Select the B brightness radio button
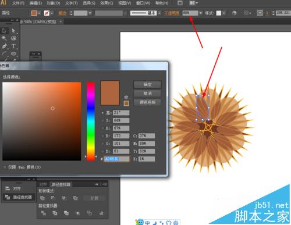The height and width of the screenshot is (225, 291). pyautogui.click(x=102, y=128)
